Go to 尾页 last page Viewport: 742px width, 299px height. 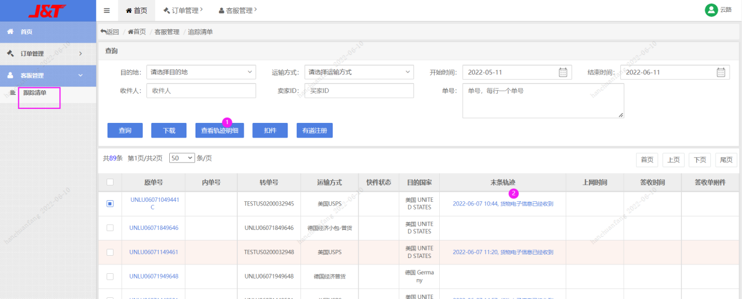pyautogui.click(x=726, y=160)
